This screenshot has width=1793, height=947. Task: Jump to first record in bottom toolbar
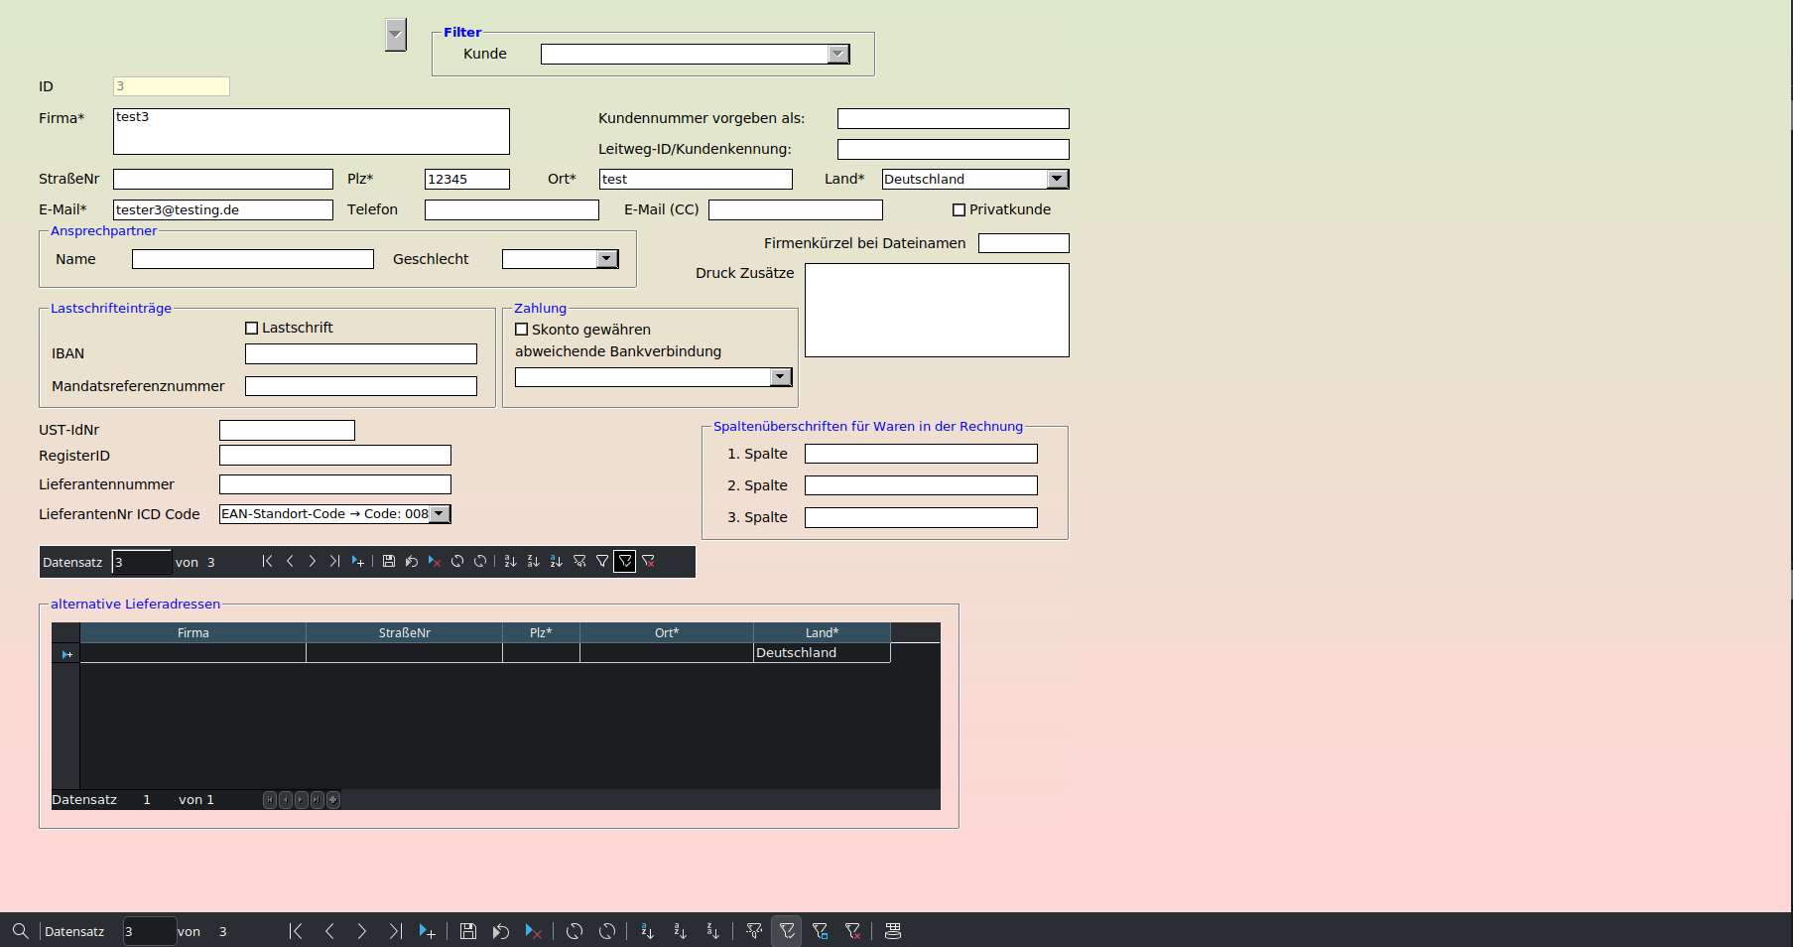pyautogui.click(x=296, y=931)
